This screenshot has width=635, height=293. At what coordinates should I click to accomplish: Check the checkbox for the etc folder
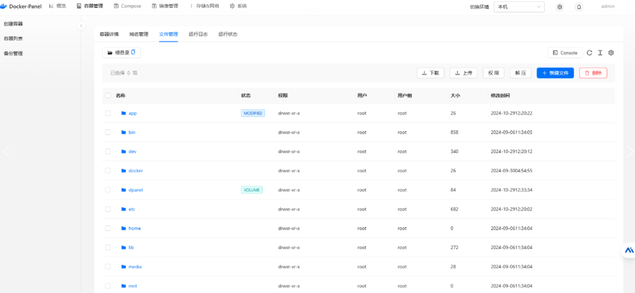tap(108, 209)
